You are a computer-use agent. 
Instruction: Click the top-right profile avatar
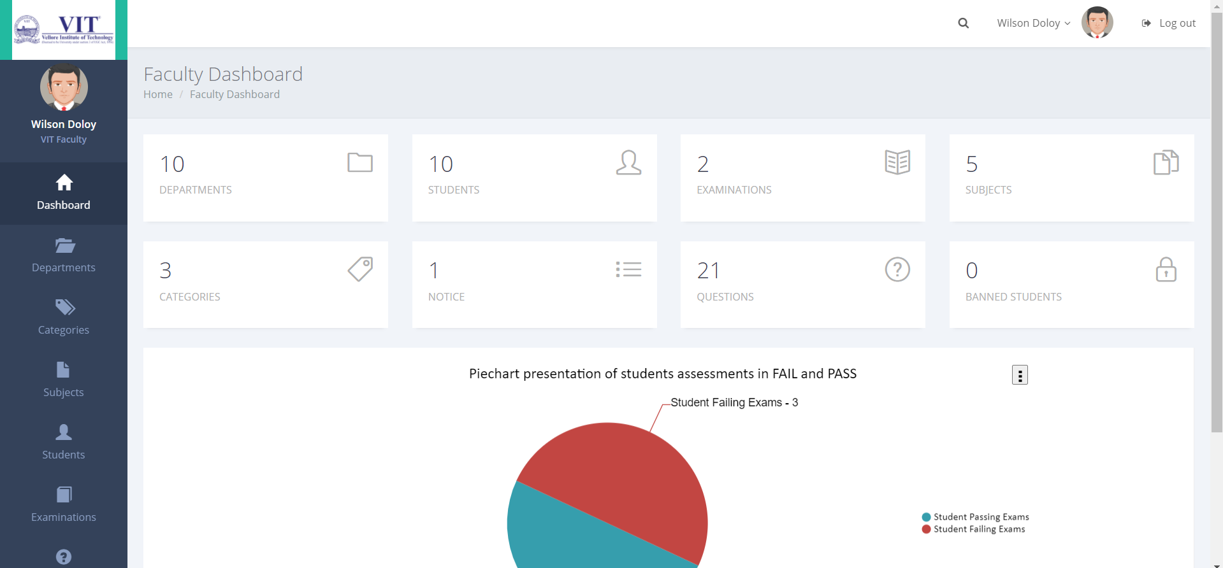pos(1097,23)
